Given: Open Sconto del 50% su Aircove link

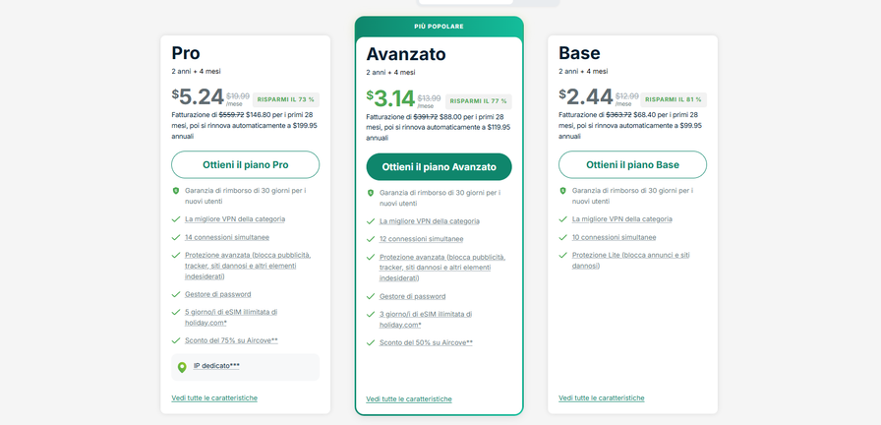Looking at the screenshot, I should click(x=426, y=342).
